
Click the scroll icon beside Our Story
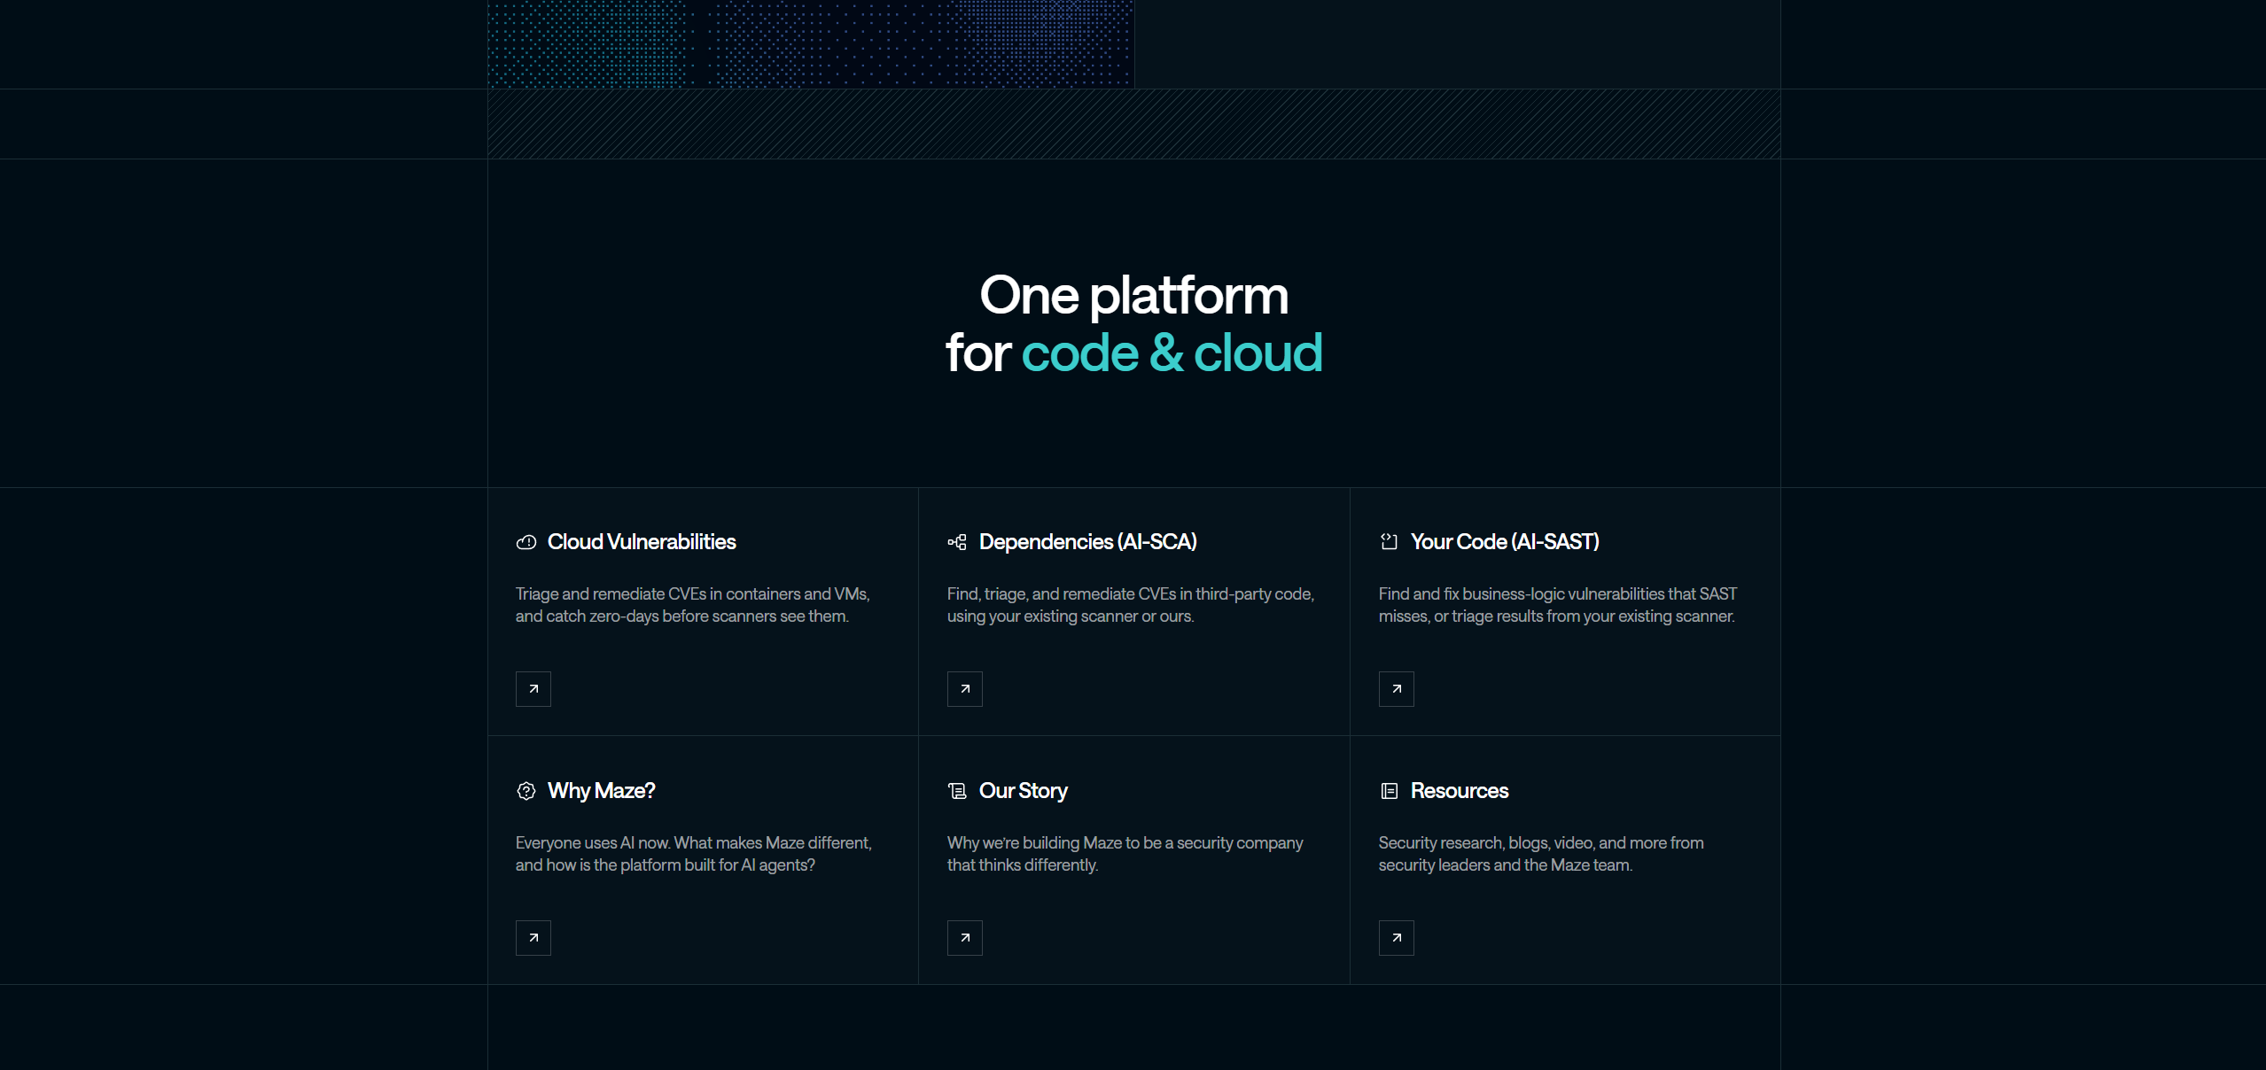957,791
